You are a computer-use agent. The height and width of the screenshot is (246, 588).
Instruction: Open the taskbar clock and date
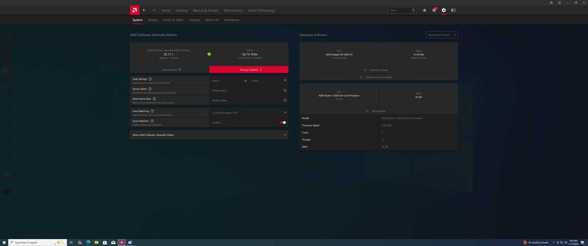point(573,242)
